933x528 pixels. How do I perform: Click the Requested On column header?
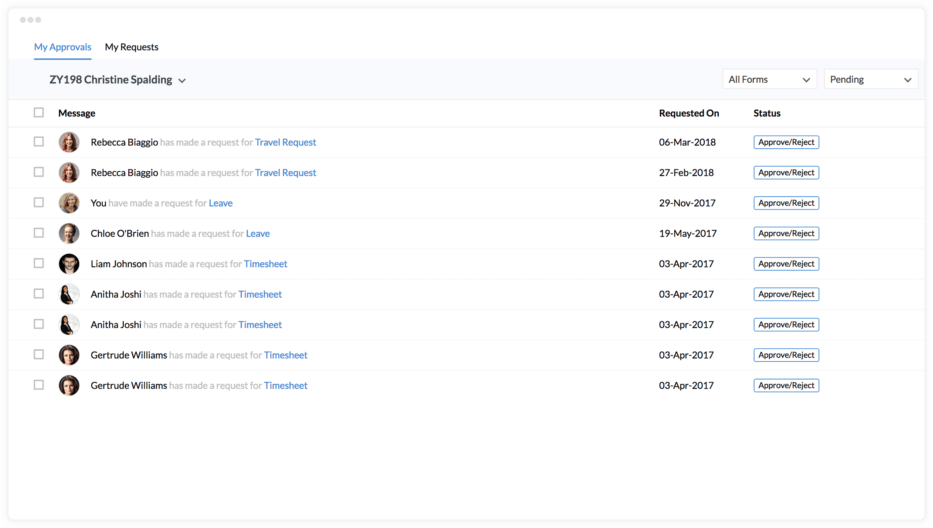tap(689, 113)
